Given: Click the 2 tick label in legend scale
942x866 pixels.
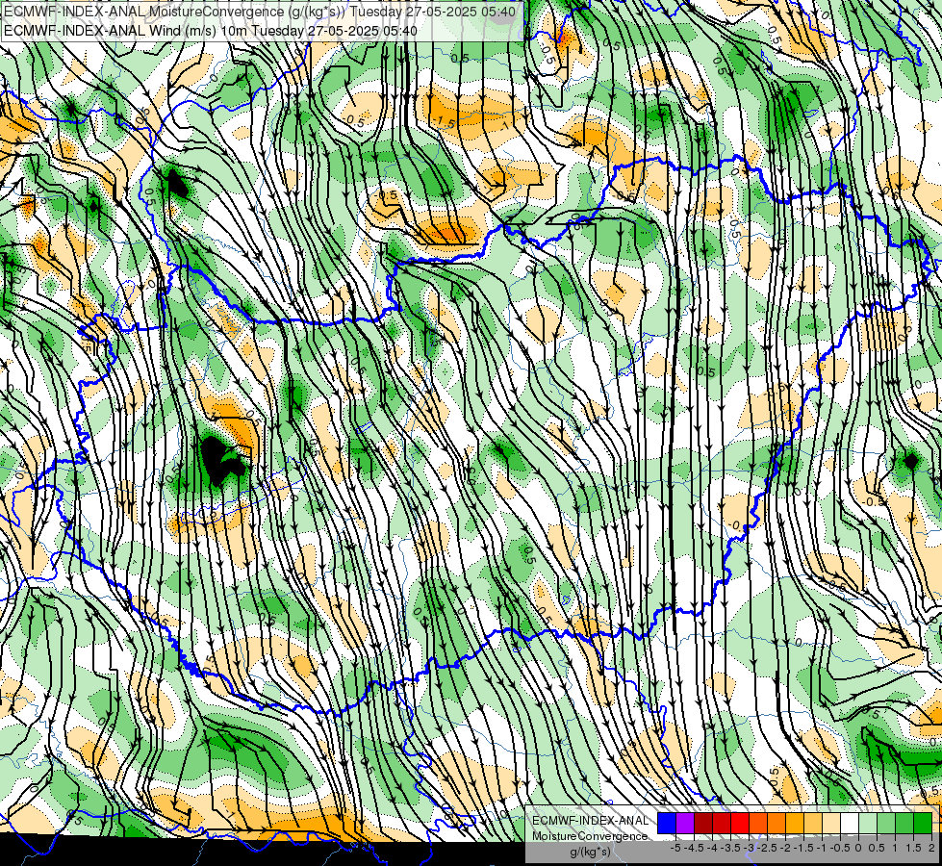Looking at the screenshot, I should coord(931,848).
